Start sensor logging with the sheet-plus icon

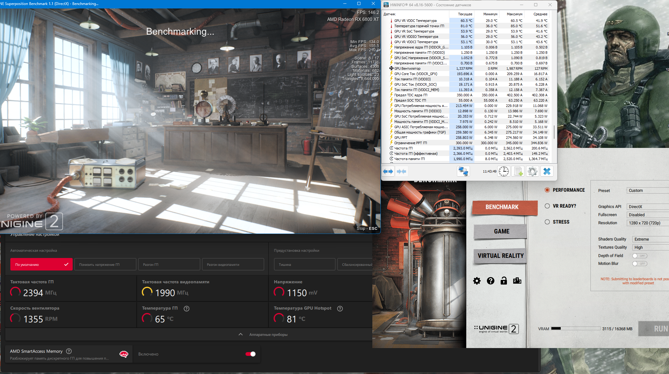(x=518, y=171)
